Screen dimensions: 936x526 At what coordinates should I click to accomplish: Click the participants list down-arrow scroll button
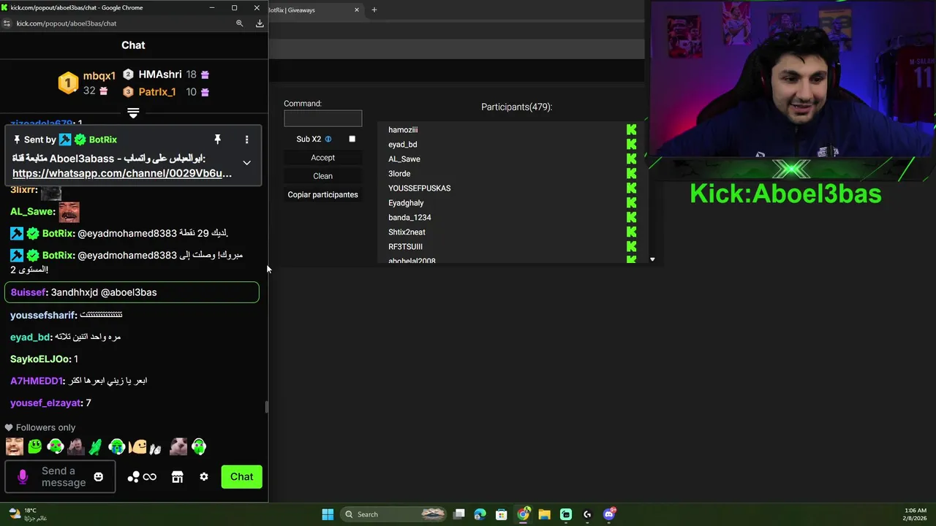point(652,259)
